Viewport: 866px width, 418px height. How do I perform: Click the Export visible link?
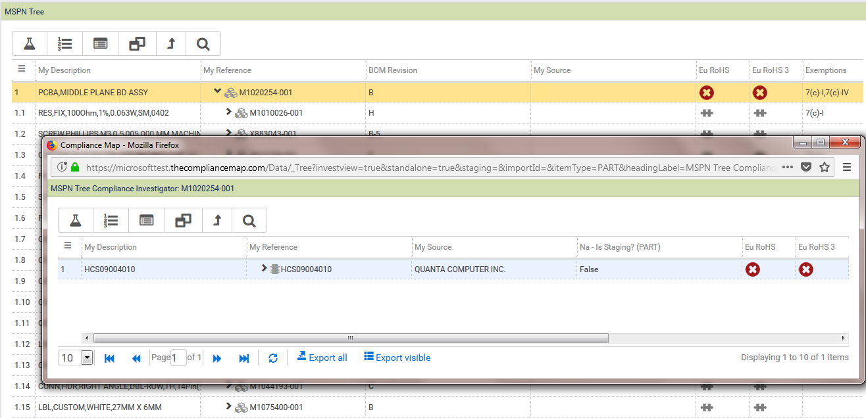397,358
